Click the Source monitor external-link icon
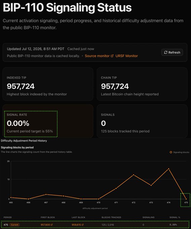The width and height of the screenshot is (191, 229). (x=112, y=56)
